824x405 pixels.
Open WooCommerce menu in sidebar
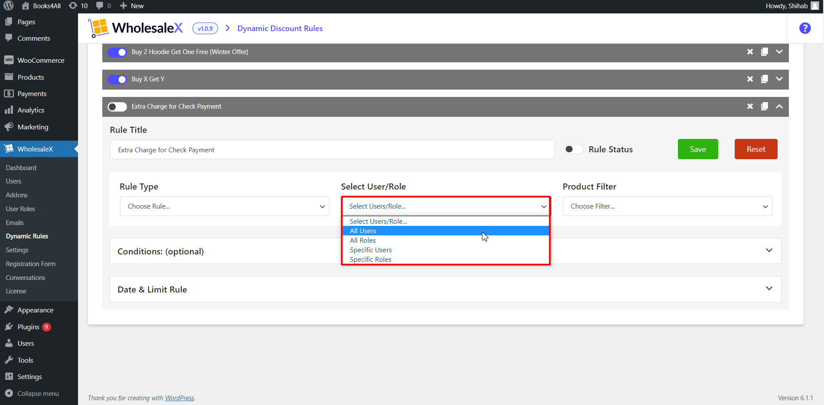(39, 61)
